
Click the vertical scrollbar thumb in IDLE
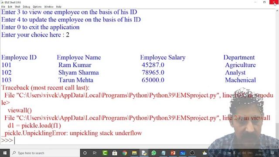(x=277, y=133)
